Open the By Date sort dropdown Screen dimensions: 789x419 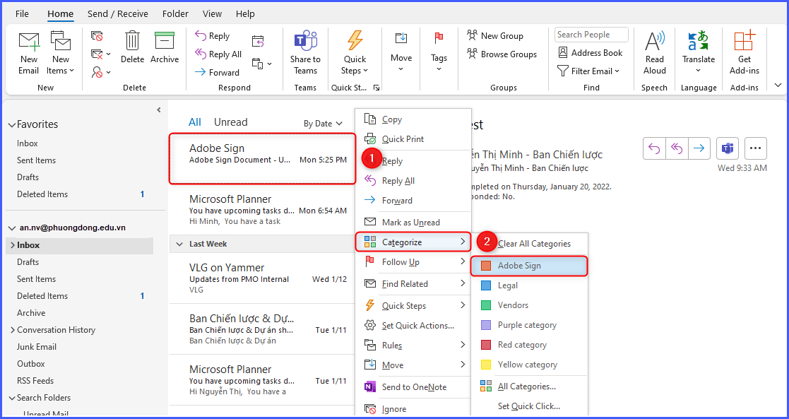click(323, 124)
